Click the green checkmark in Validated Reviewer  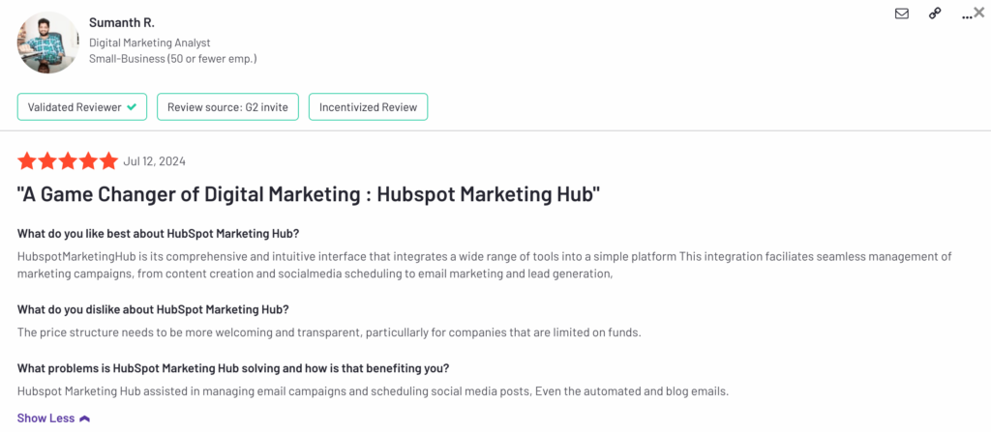[x=132, y=106]
